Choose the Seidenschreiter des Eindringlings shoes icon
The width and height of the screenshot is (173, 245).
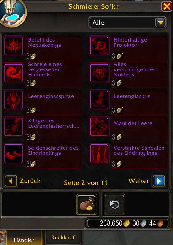14,154
